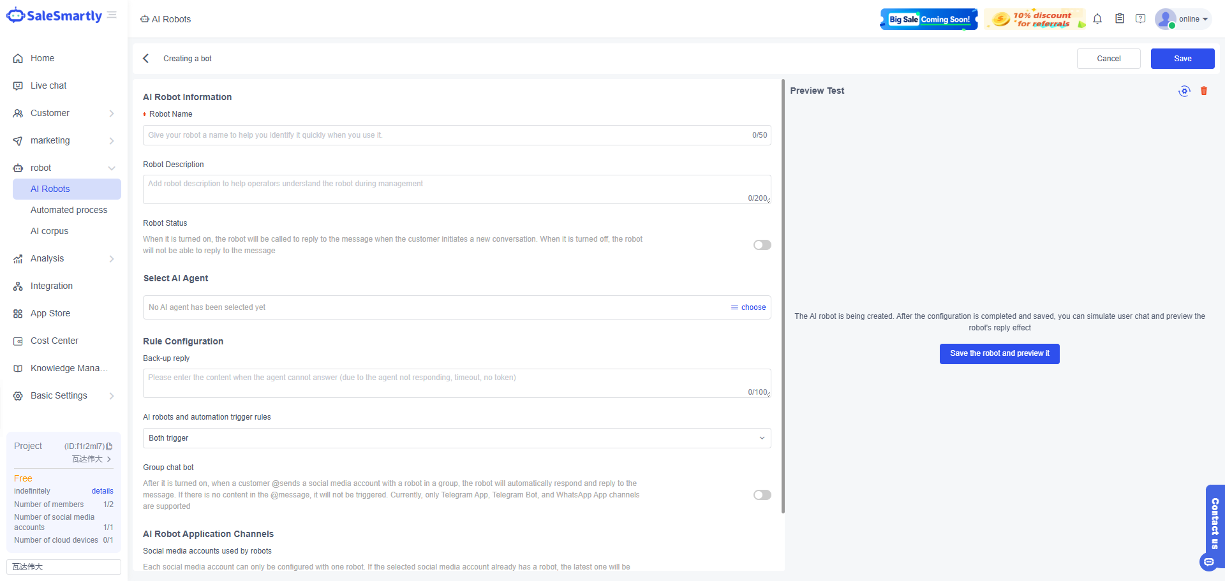This screenshot has height=581, width=1225.
Task: Collapse the sidebar with the hamburger icon
Action: click(x=112, y=15)
